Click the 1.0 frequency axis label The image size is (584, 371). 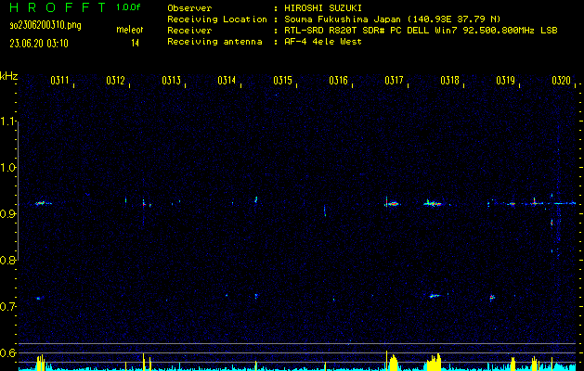tap(9, 168)
